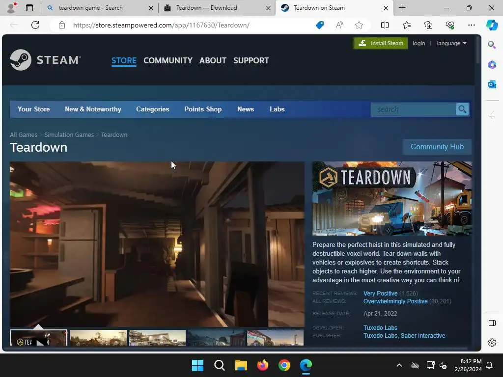Open the ABOUT menu item
The width and height of the screenshot is (503, 377).
click(213, 60)
